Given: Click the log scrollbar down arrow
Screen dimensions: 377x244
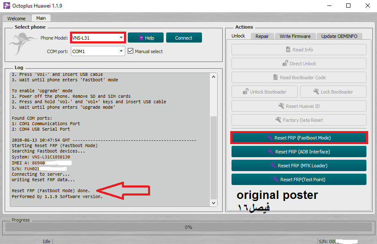Looking at the screenshot, I should 213,203.
